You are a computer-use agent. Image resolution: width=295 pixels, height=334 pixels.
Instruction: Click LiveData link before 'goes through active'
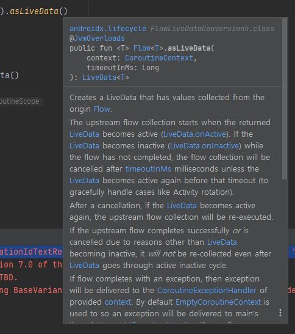(x=84, y=266)
